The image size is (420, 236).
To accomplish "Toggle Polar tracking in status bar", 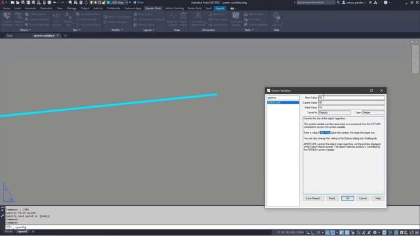I will (318, 233).
